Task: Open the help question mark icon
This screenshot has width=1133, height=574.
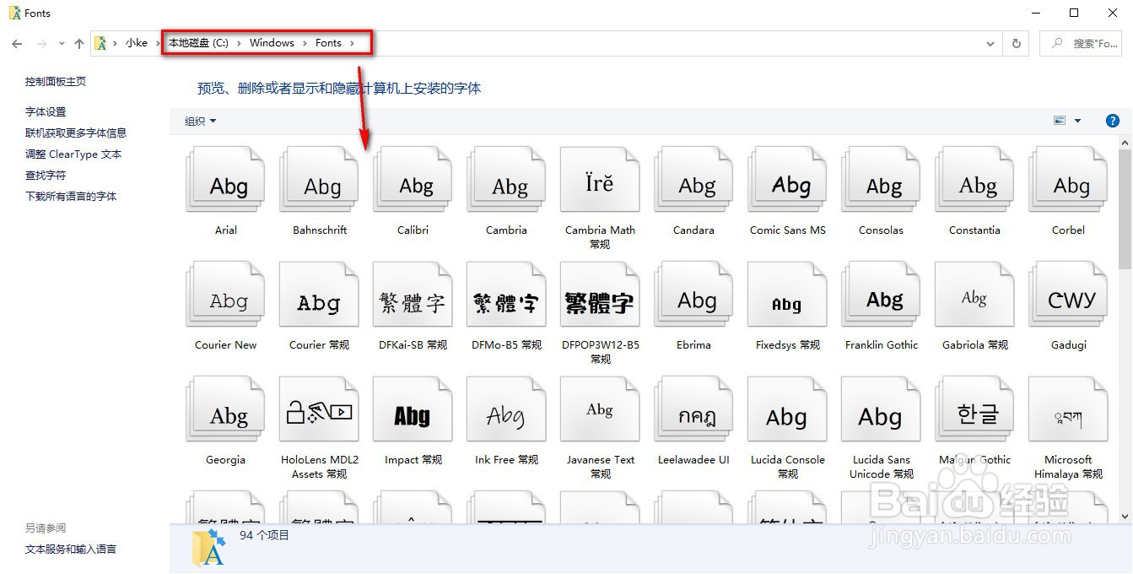Action: coord(1113,121)
